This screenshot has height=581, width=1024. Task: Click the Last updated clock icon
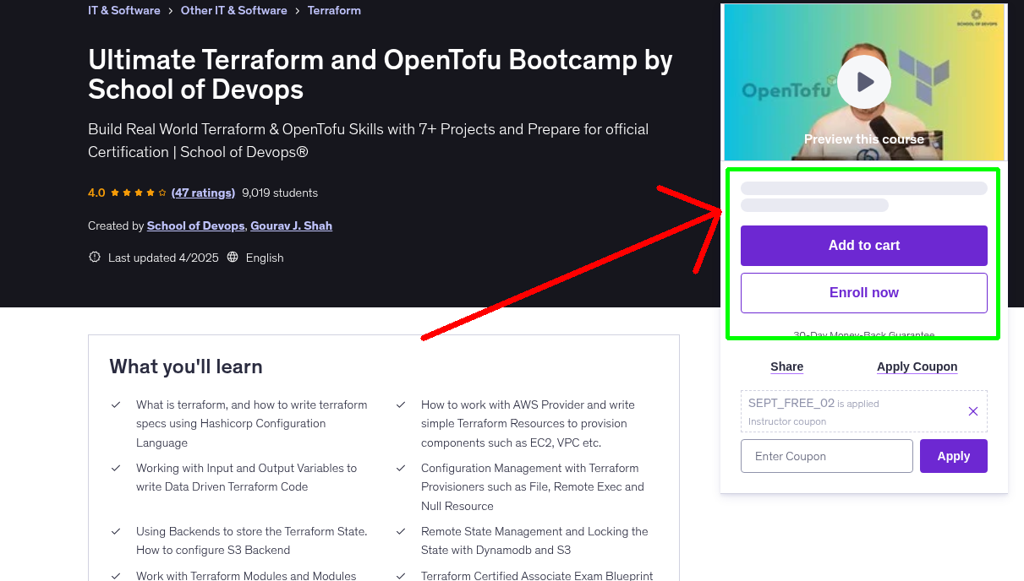95,258
